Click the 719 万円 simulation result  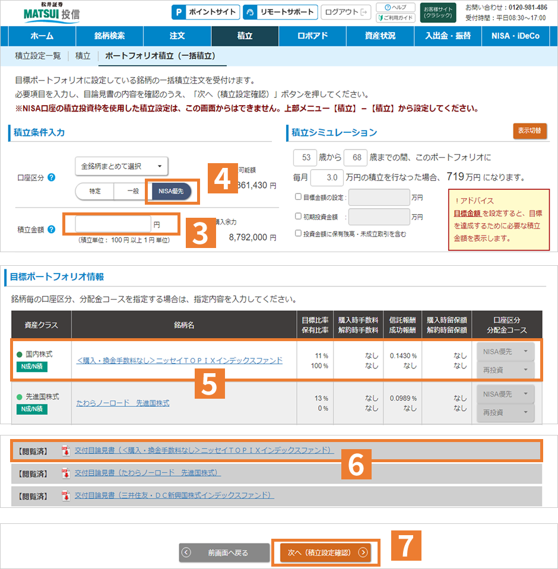[464, 177]
